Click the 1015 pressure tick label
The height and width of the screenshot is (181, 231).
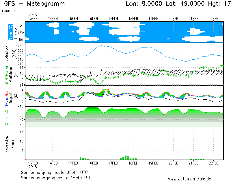coord(20,59)
